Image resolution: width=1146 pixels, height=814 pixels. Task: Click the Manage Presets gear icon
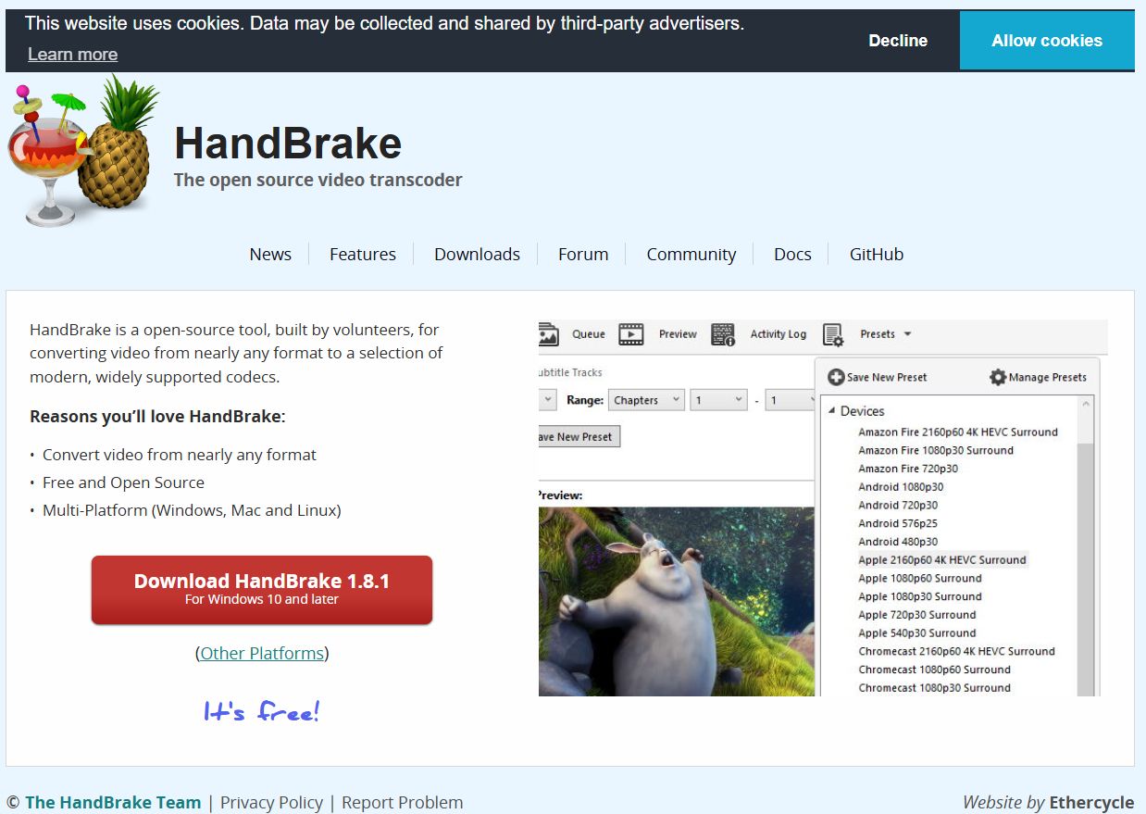tap(998, 377)
